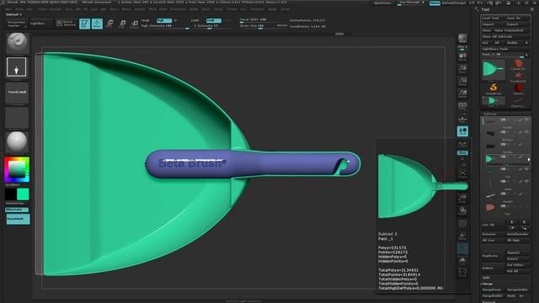This screenshot has width=539, height=303.
Task: Click the BPR render icon
Action: pyautogui.click(x=462, y=40)
